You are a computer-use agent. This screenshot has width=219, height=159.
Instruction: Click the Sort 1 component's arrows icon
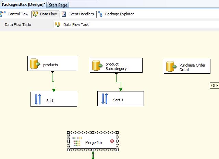(105, 99)
